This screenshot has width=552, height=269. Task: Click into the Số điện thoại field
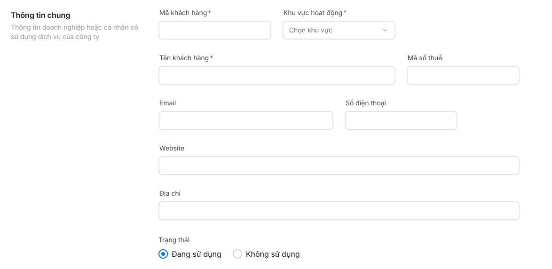point(401,120)
